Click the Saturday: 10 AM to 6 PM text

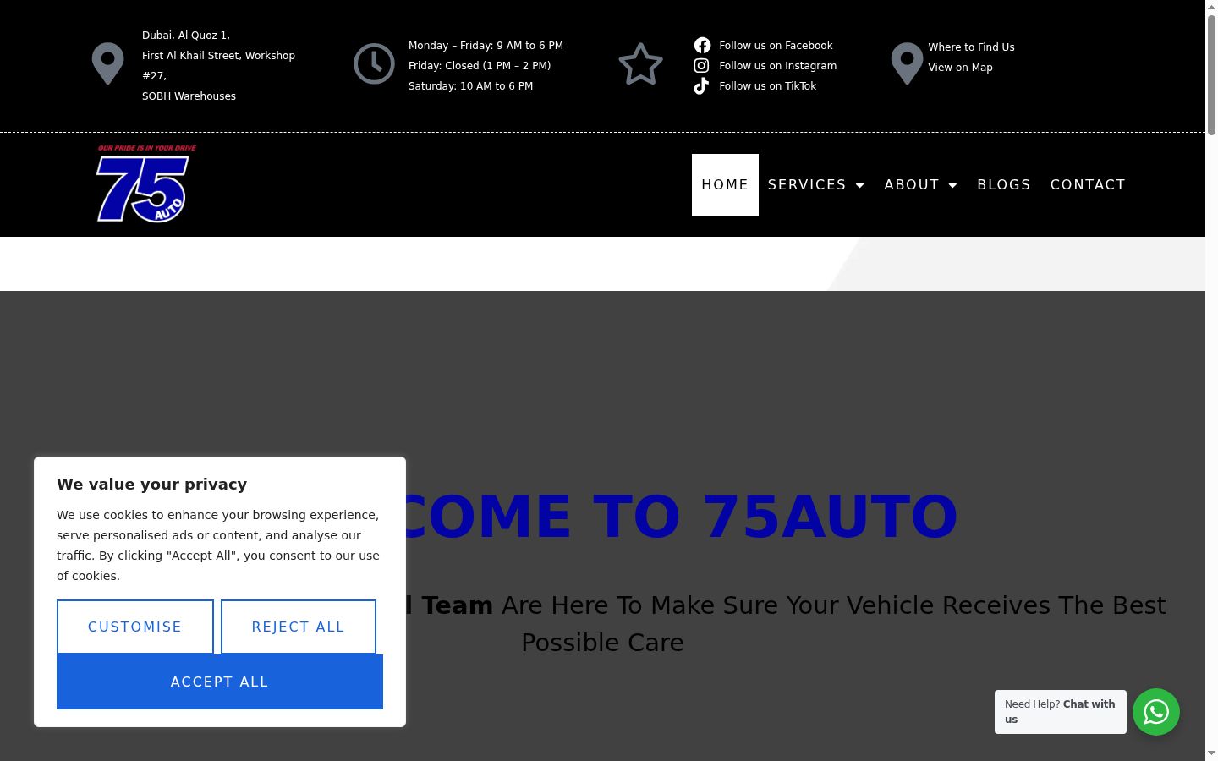[470, 85]
